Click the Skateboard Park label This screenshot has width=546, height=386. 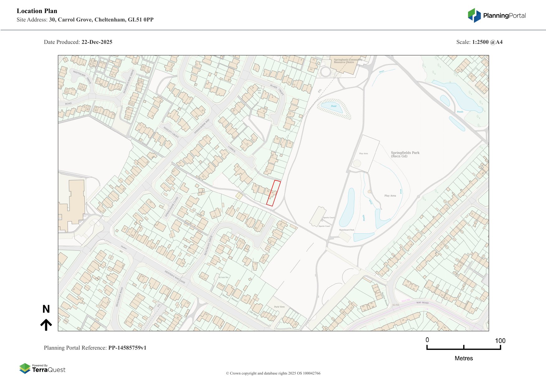pos(346,230)
